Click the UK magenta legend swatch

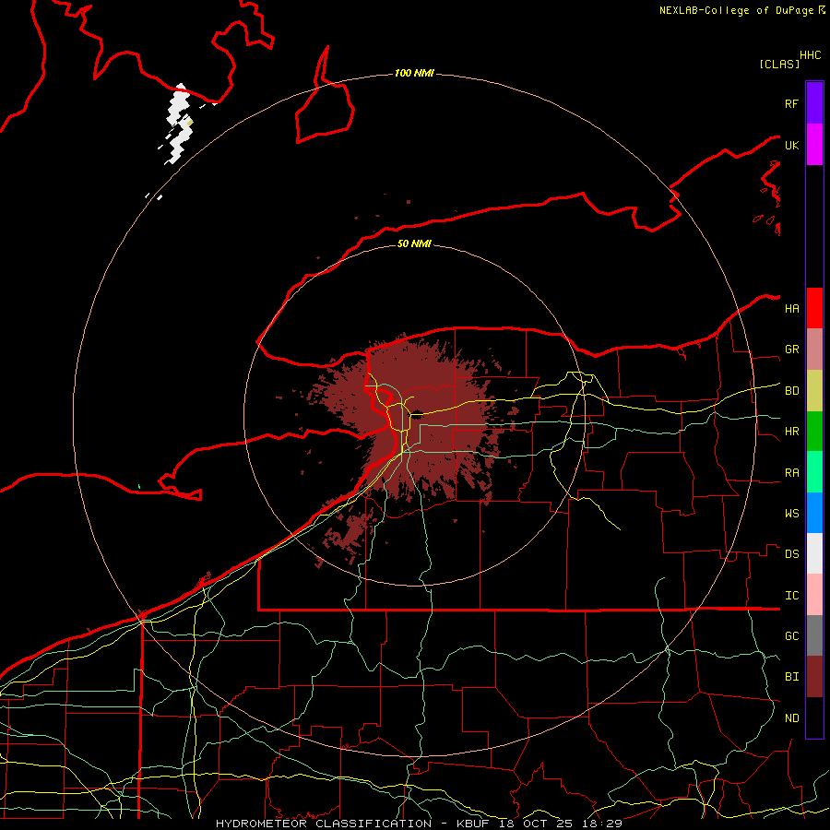coord(814,145)
